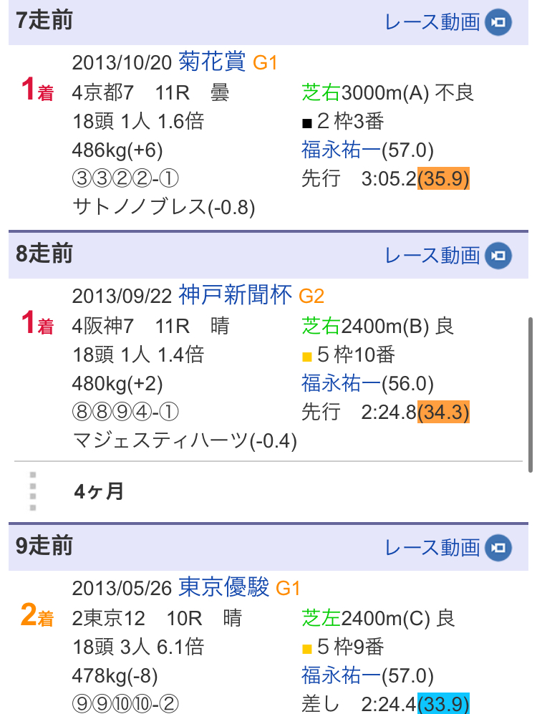
Task: Click the orange 34.3 last-3F time
Action: click(x=443, y=412)
